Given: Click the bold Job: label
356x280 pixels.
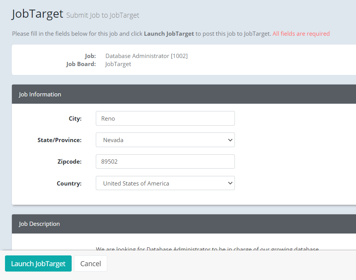Looking at the screenshot, I should point(90,56).
